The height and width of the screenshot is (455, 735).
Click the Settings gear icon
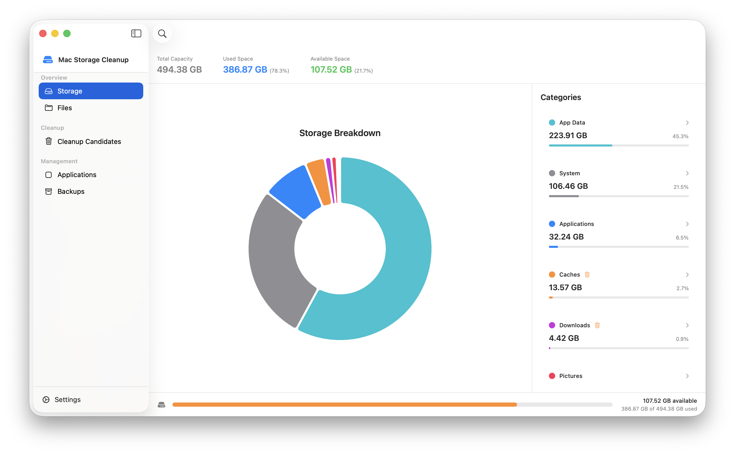pos(46,400)
